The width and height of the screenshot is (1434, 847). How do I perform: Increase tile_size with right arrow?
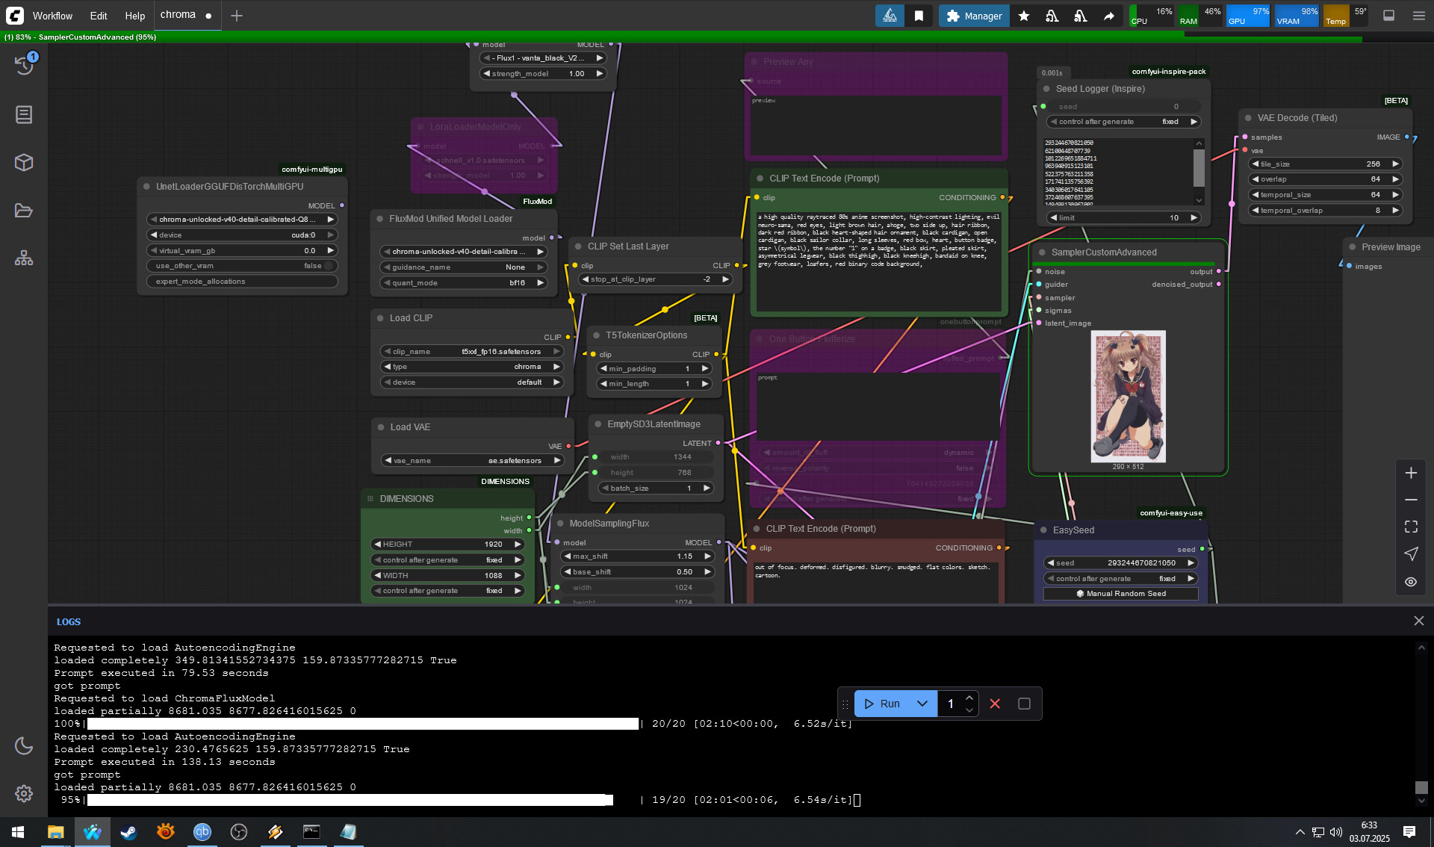(x=1394, y=164)
